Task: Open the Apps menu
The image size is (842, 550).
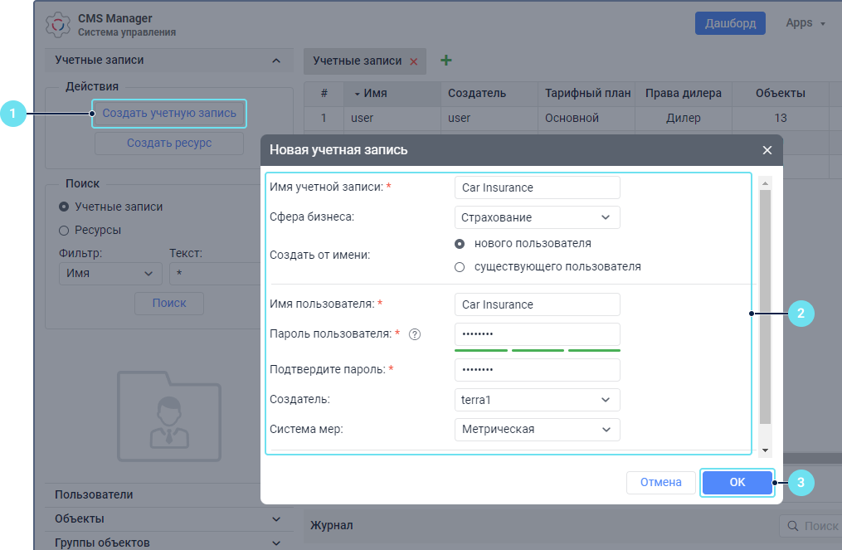Action: pyautogui.click(x=805, y=23)
